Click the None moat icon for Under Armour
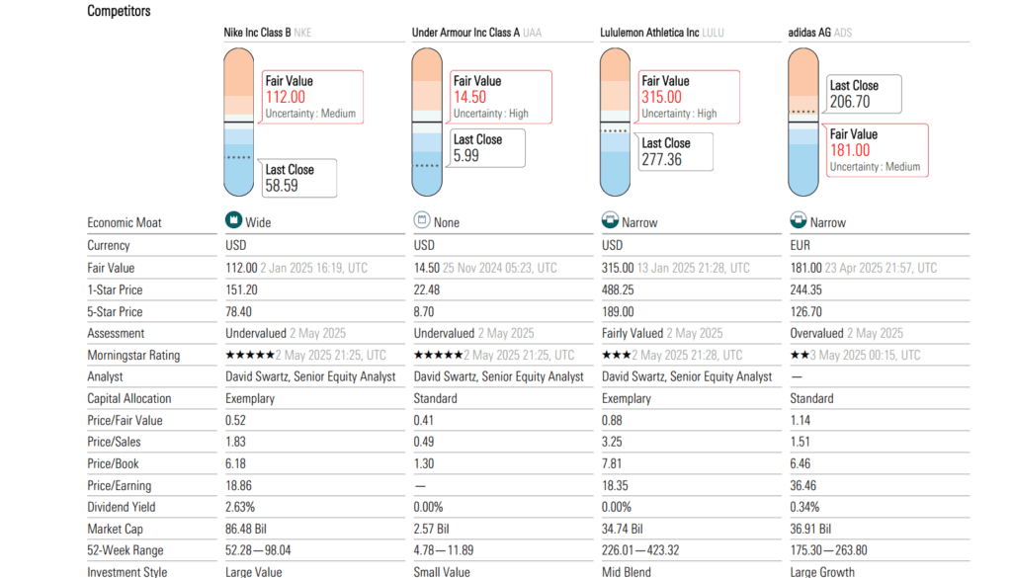 click(x=422, y=221)
